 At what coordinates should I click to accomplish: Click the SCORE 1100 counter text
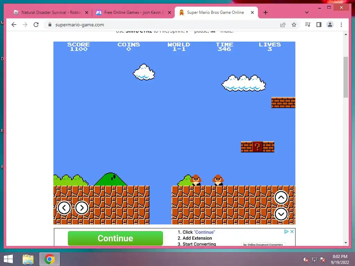point(79,47)
